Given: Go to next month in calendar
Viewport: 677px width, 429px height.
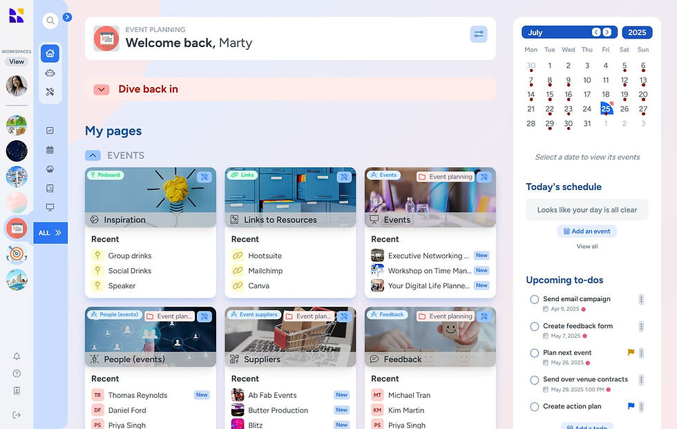Looking at the screenshot, I should coord(607,32).
